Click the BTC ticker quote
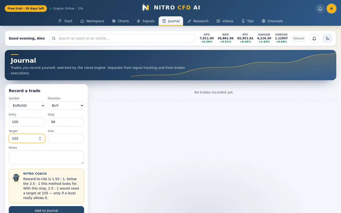Screen dimensions: 341x213 245,38
